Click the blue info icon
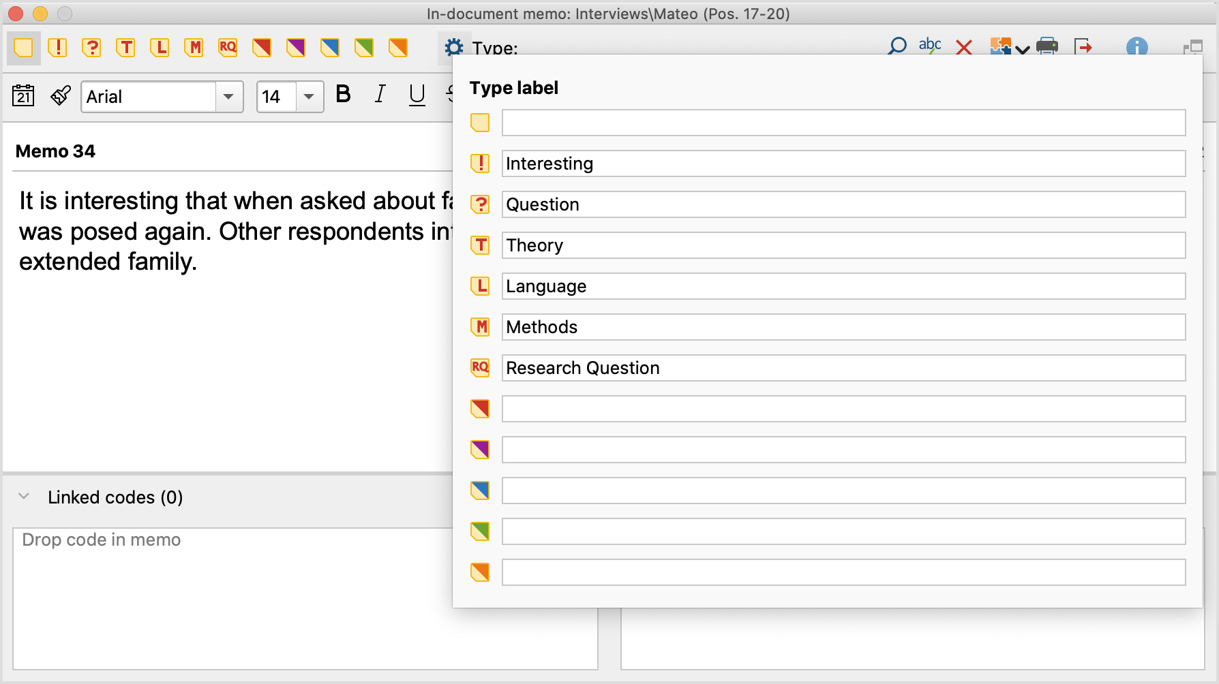Image resolution: width=1219 pixels, height=684 pixels. pos(1137,46)
